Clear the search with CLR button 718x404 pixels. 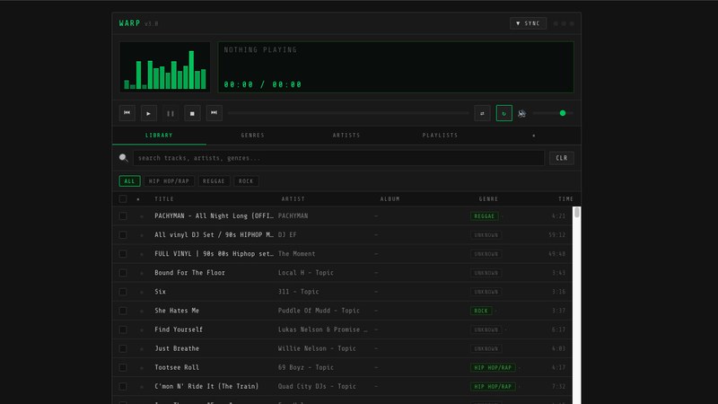[562, 158]
